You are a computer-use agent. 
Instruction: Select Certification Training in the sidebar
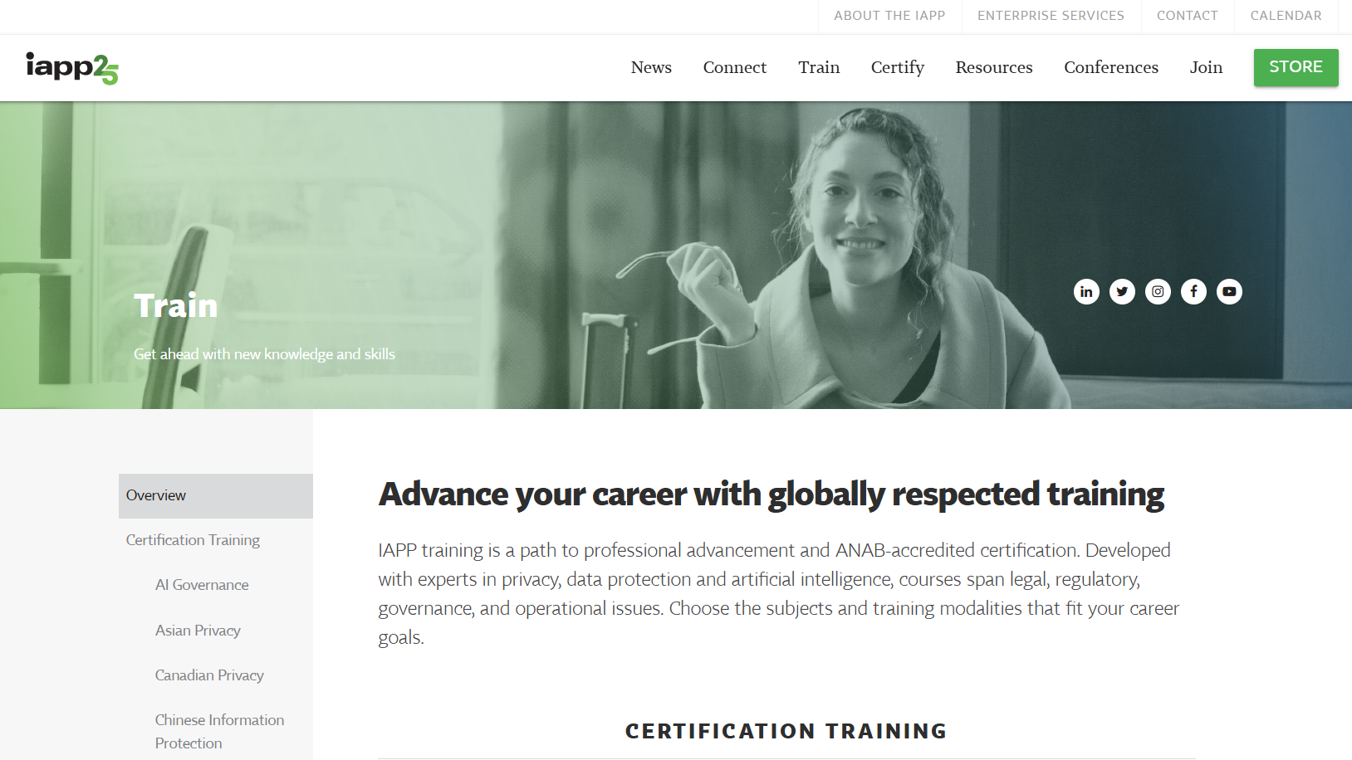(193, 539)
